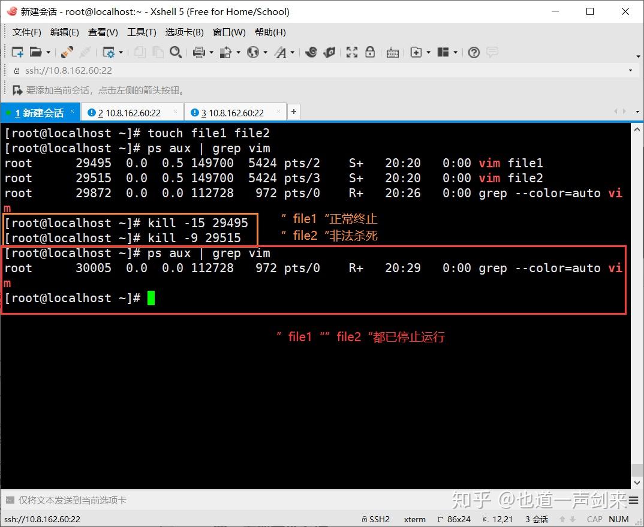Image resolution: width=644 pixels, height=527 pixels.
Task: Click the Connect plug icon
Action: [x=67, y=52]
